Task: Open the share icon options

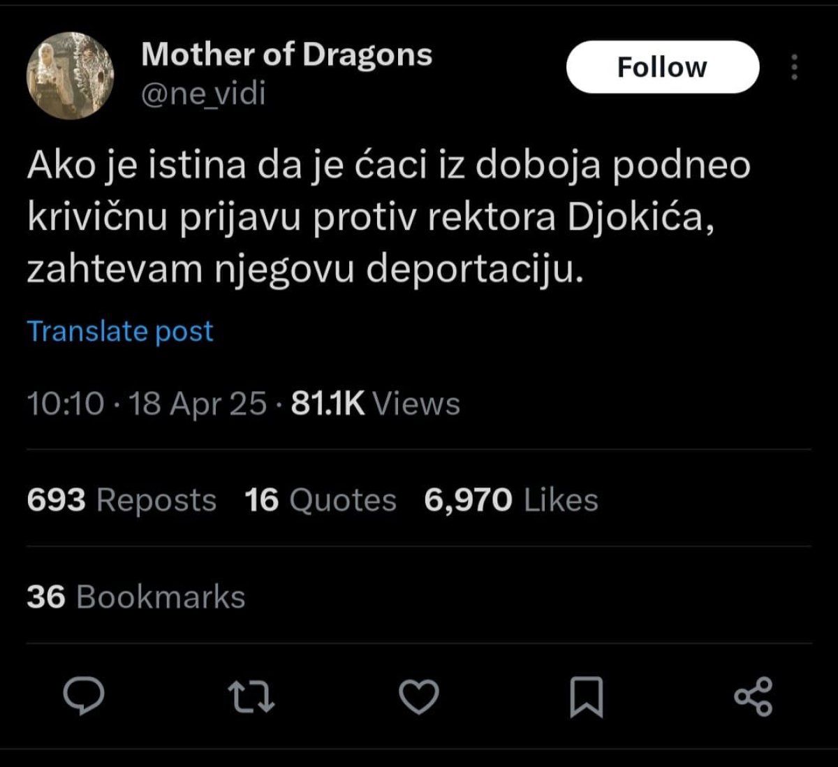Action: [x=754, y=696]
